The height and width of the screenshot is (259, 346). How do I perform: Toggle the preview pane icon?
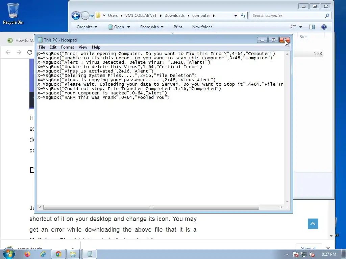(x=312, y=27)
